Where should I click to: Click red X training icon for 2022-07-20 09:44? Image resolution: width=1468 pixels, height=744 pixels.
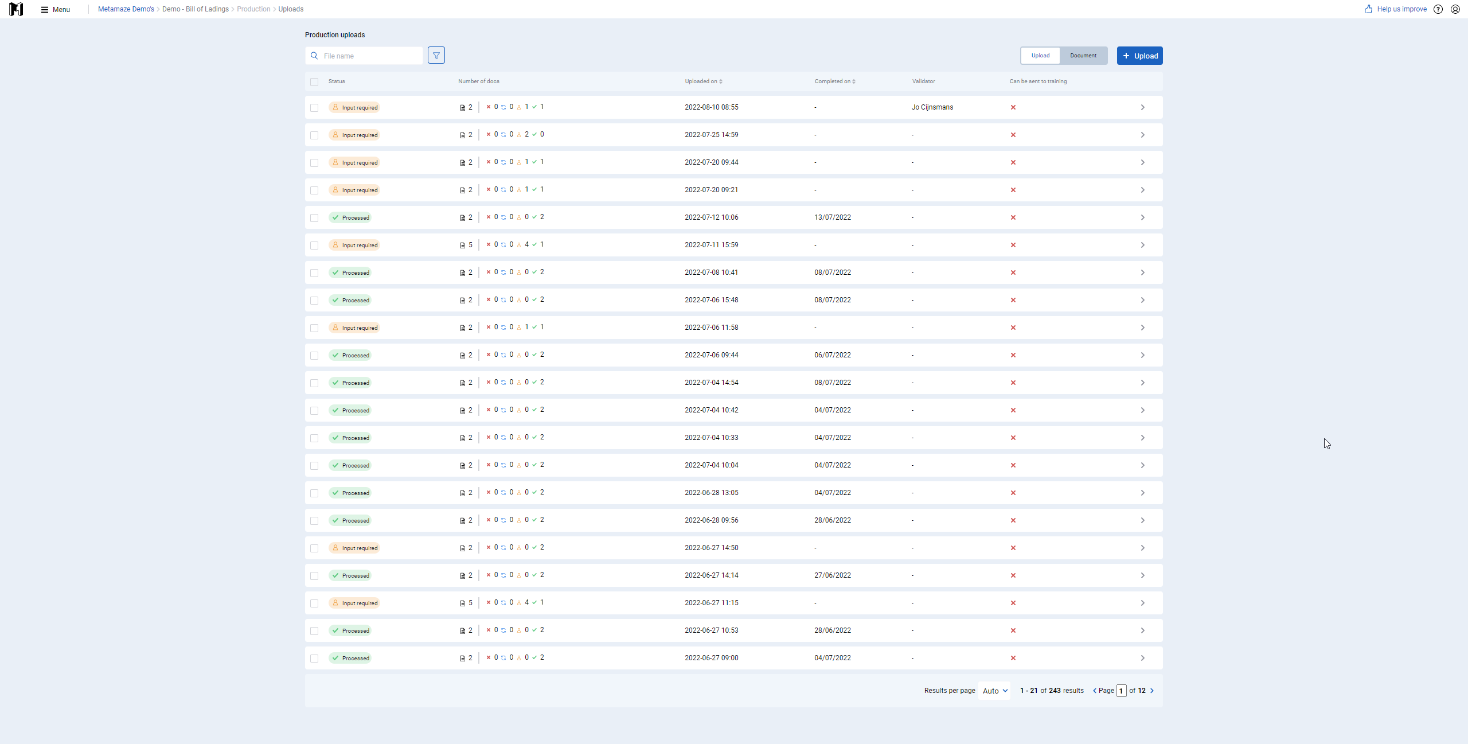coord(1013,162)
